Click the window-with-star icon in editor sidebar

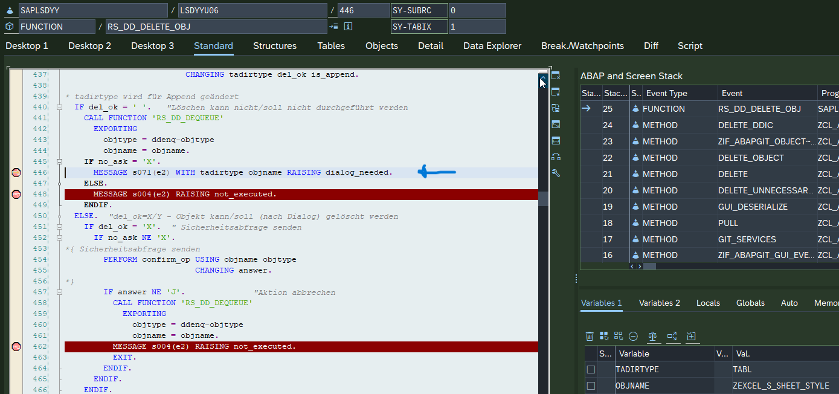pyautogui.click(x=556, y=91)
